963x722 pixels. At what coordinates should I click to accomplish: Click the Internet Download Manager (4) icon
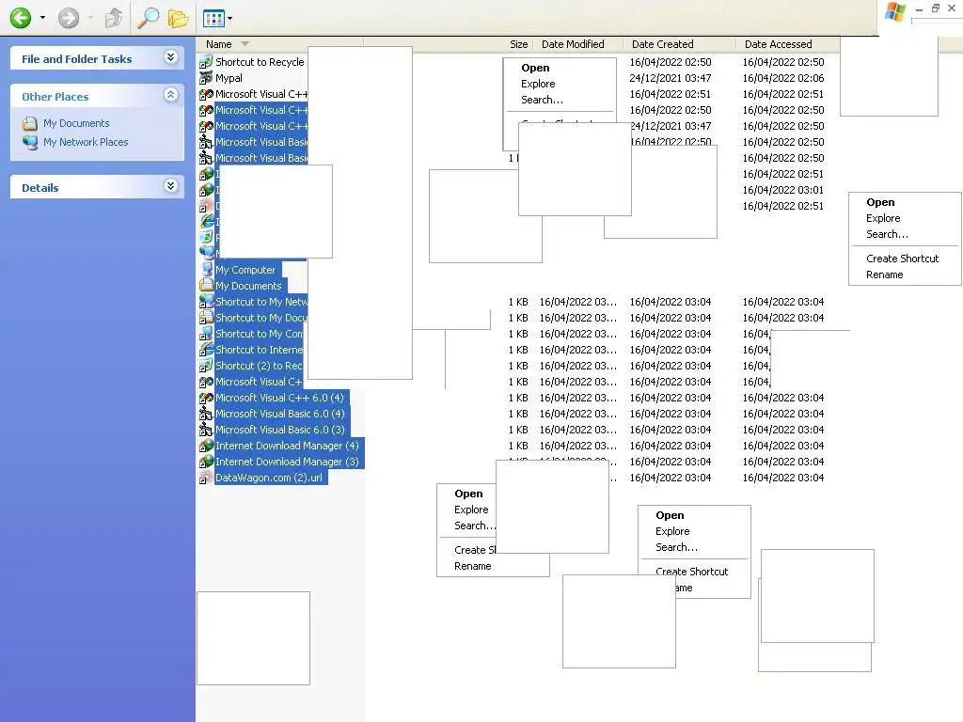[x=206, y=445]
